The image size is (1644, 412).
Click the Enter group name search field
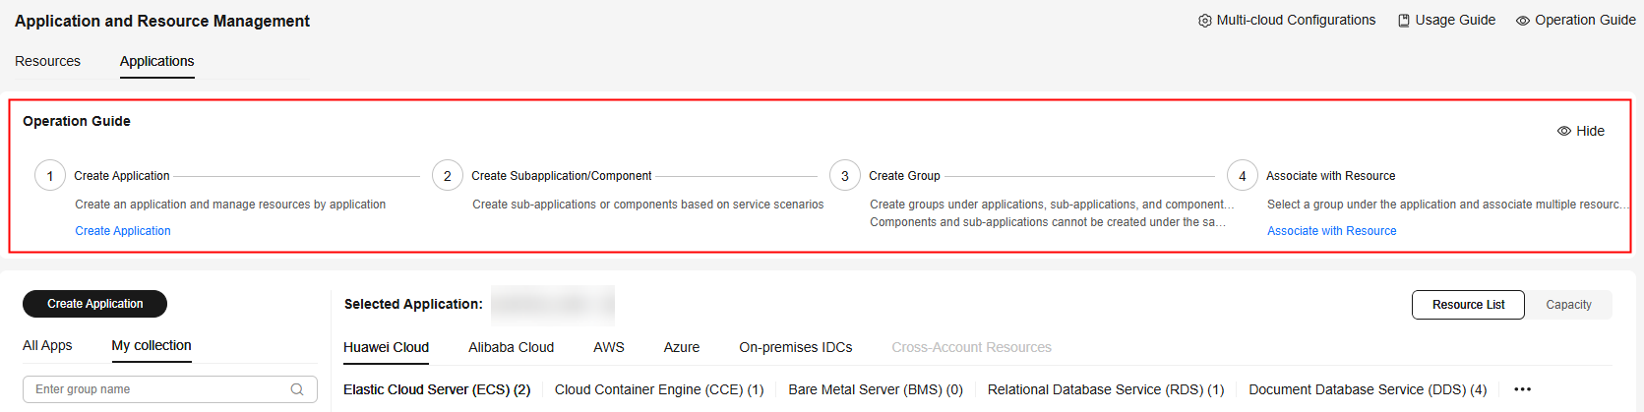(157, 389)
